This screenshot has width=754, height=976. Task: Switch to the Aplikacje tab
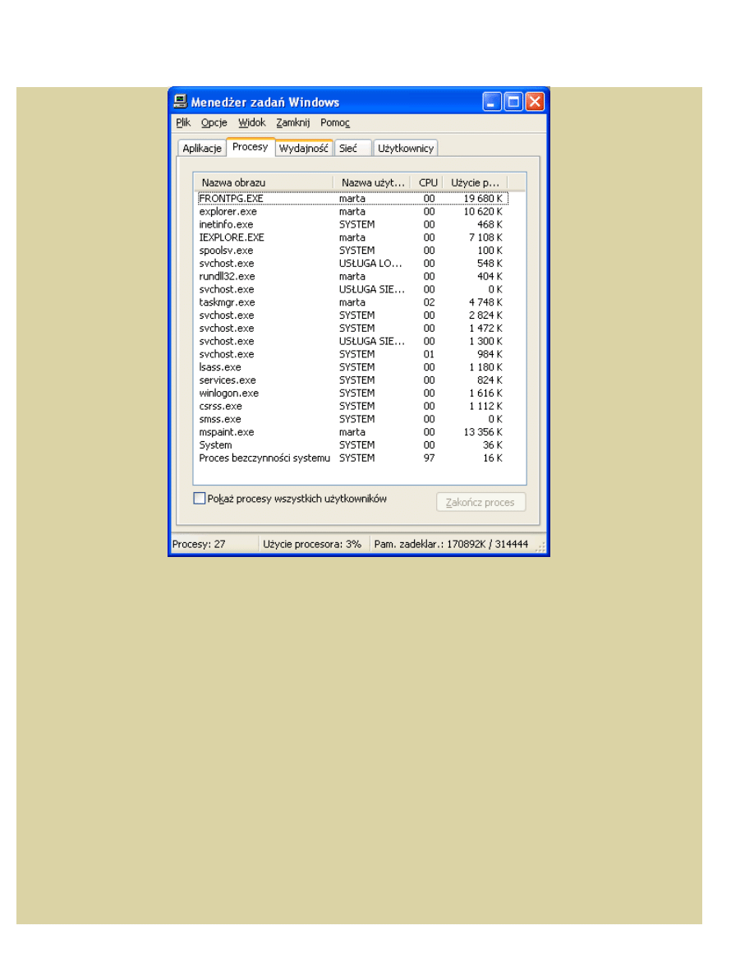[202, 149]
